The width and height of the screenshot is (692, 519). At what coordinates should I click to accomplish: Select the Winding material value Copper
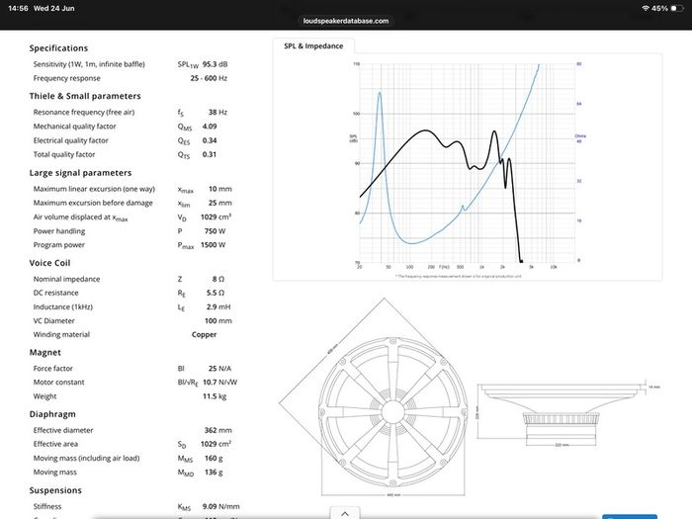pos(204,334)
